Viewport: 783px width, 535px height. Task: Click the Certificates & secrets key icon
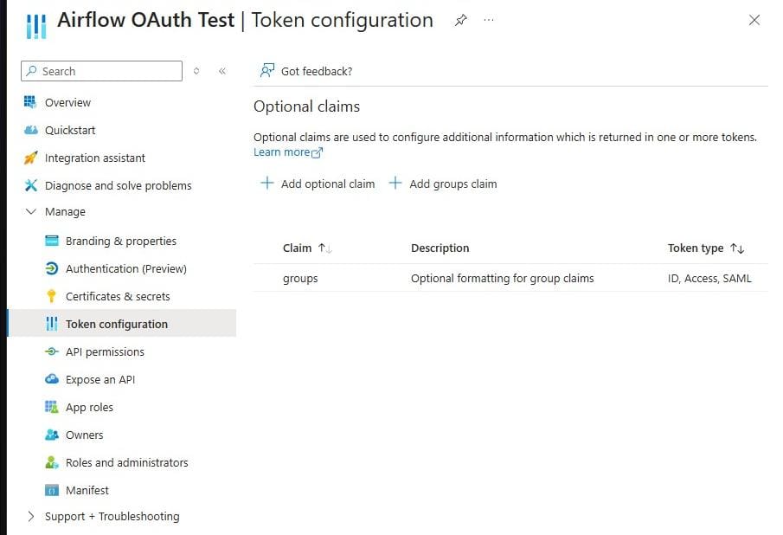53,296
